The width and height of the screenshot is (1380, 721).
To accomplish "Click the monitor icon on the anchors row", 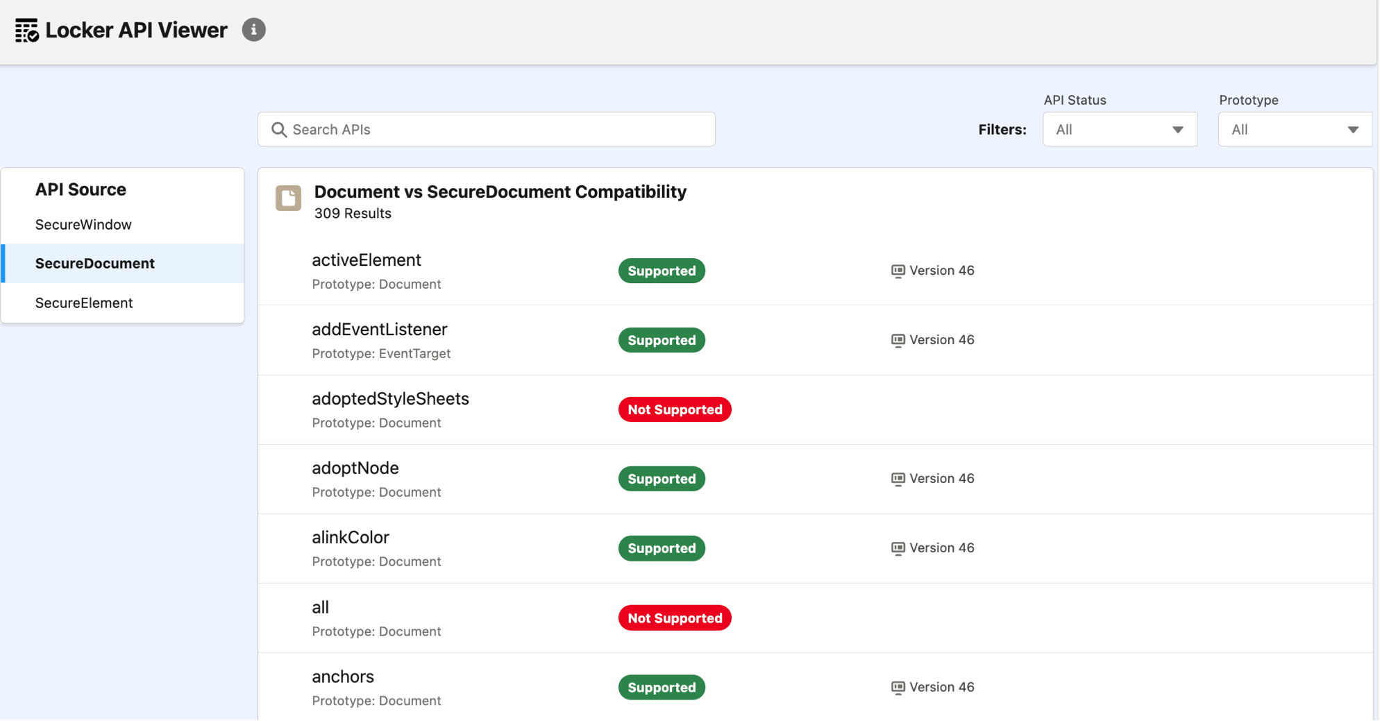I will pos(898,687).
